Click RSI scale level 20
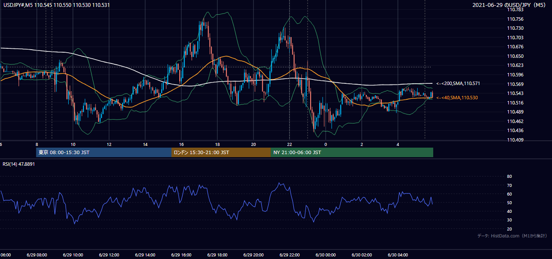The width and height of the screenshot is (552, 259). pos(509,229)
